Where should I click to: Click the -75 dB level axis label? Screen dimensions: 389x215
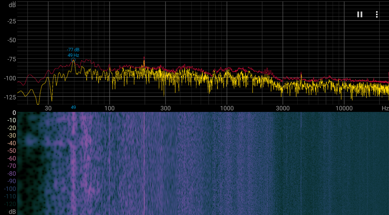pyautogui.click(x=11, y=59)
